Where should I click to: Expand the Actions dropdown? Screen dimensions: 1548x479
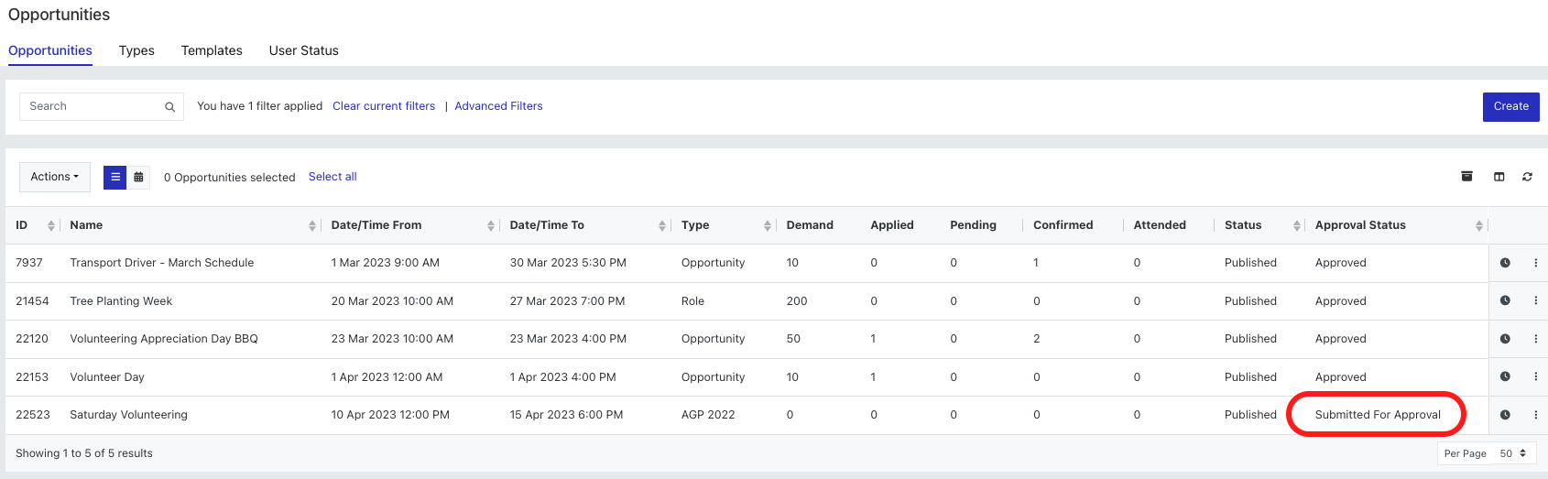pos(55,177)
